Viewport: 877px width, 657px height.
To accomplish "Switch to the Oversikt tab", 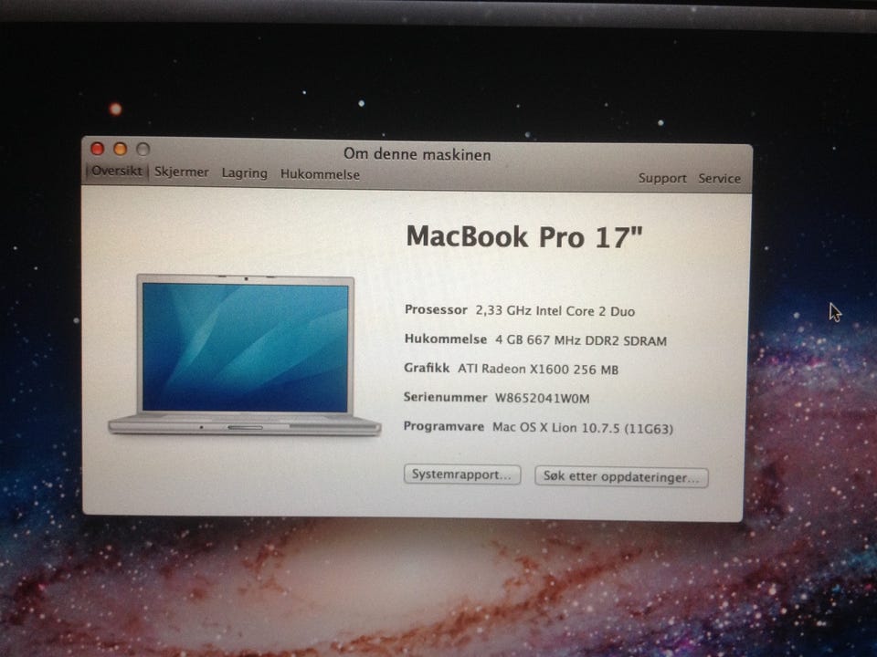I will click(x=116, y=171).
